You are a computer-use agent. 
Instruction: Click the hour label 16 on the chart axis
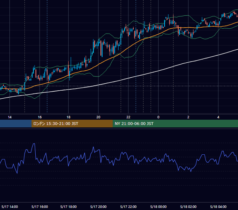(40, 117)
